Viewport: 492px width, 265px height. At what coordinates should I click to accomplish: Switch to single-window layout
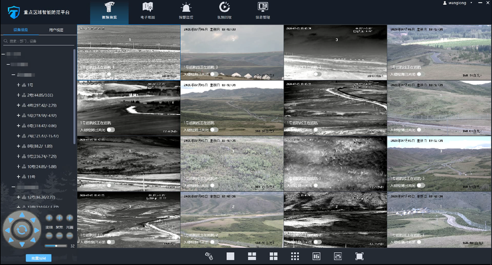click(x=230, y=256)
